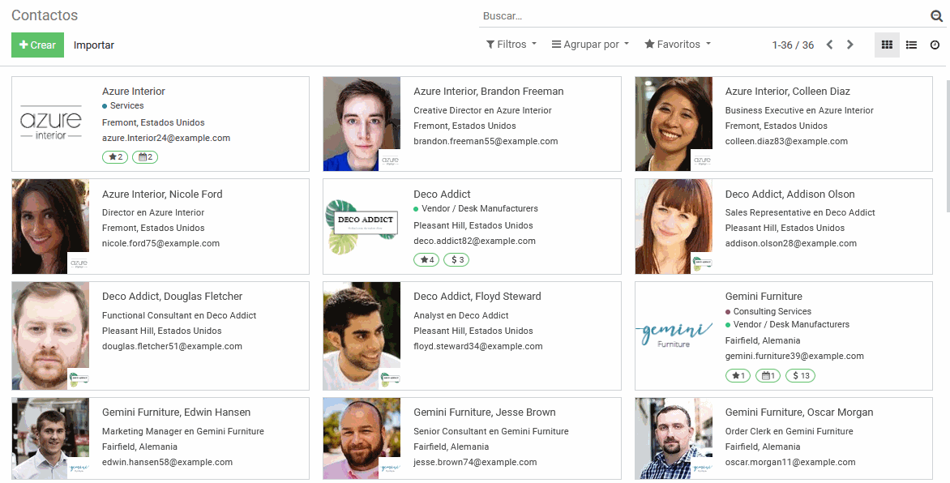Switch to kanban view icon
Image resolution: width=950 pixels, height=483 pixels.
[x=887, y=45]
